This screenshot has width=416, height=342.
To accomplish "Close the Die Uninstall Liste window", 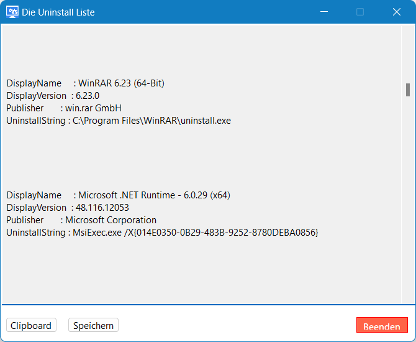I will click(397, 12).
